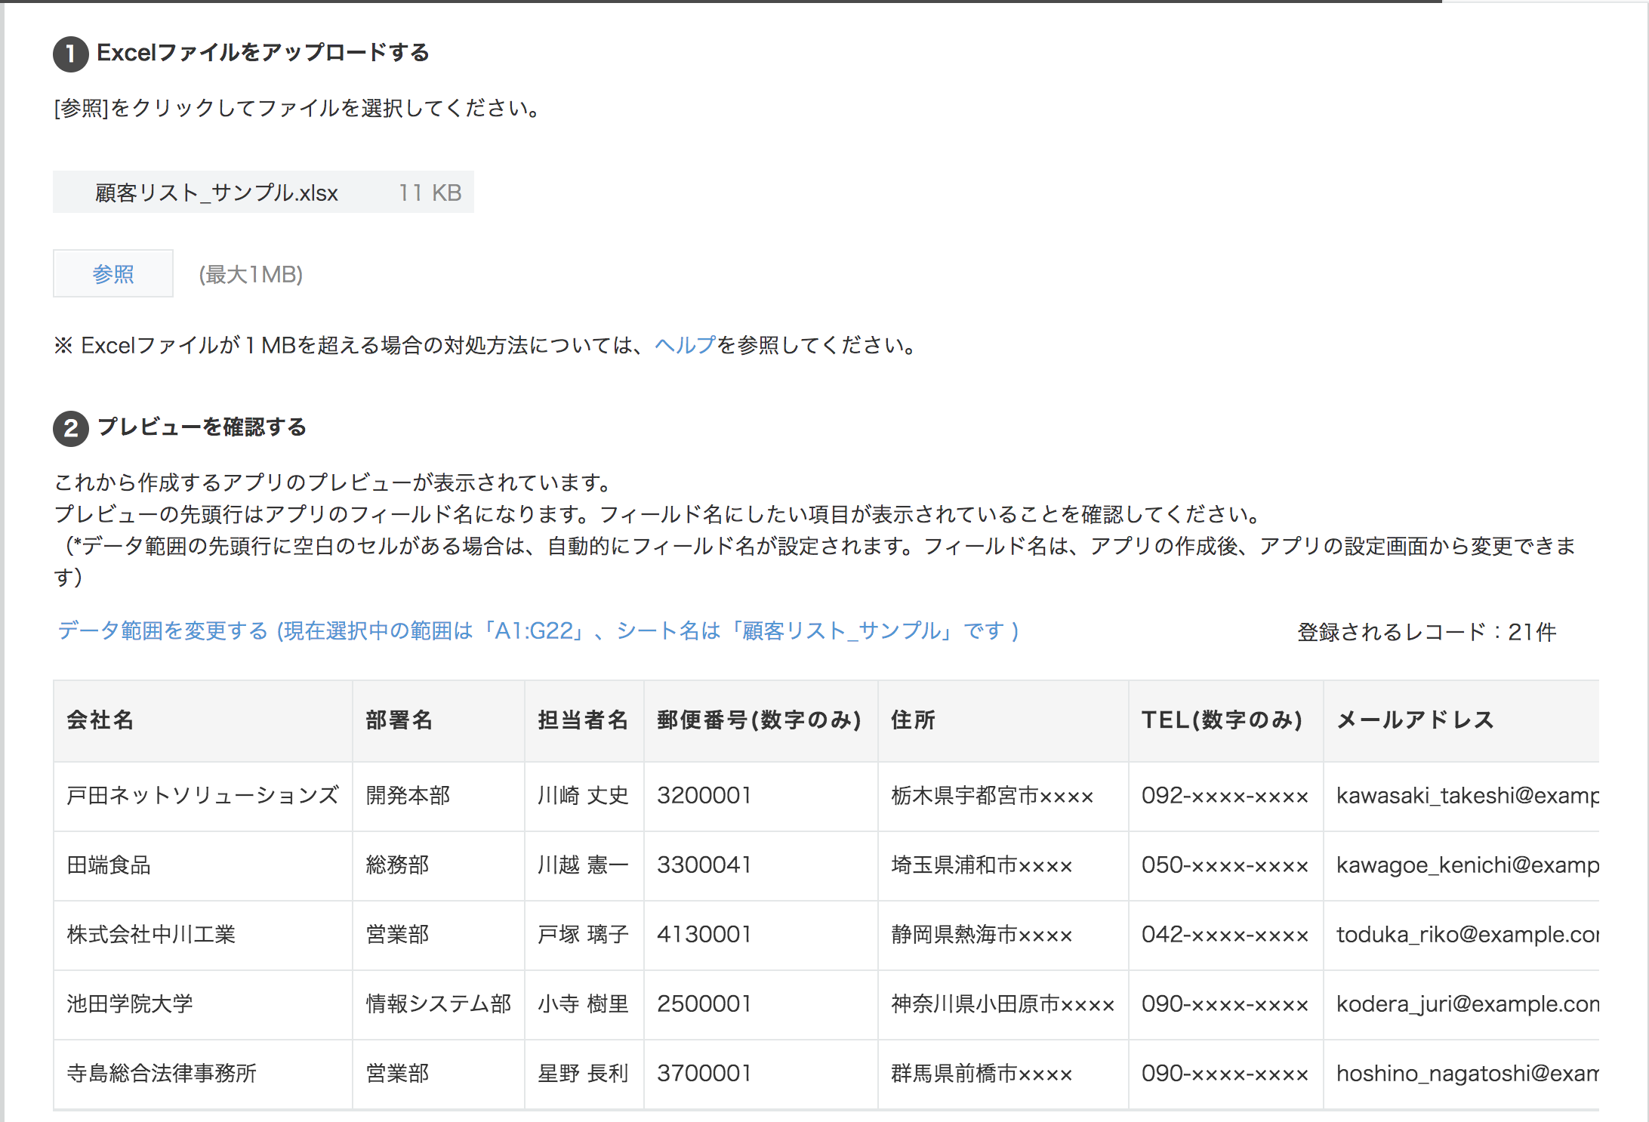Click the address 群馬県前橋市××××
Screen dimensions: 1649x1122
[x=1003, y=1074]
